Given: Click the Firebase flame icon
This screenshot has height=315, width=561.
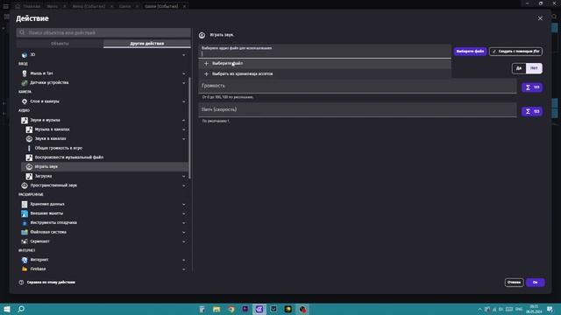Looking at the screenshot, I should [x=25, y=269].
